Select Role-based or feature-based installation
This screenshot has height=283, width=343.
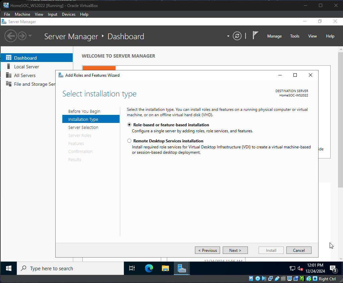(x=129, y=125)
